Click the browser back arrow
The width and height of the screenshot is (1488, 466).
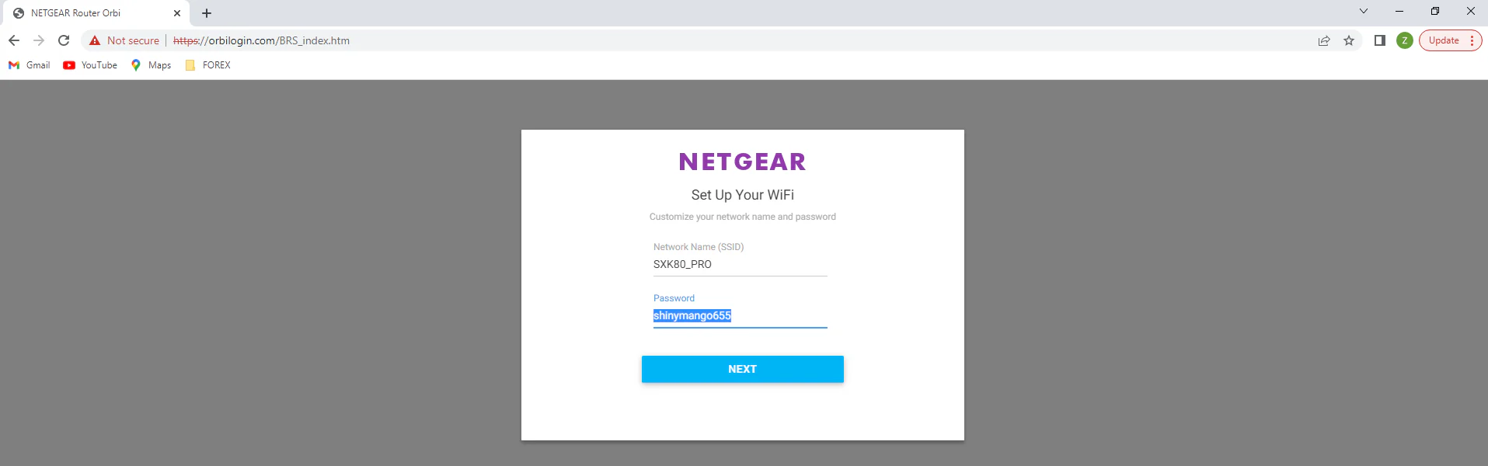pyautogui.click(x=14, y=40)
